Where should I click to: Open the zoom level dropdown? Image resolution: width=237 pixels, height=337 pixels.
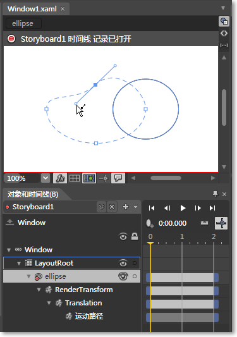[x=46, y=178]
